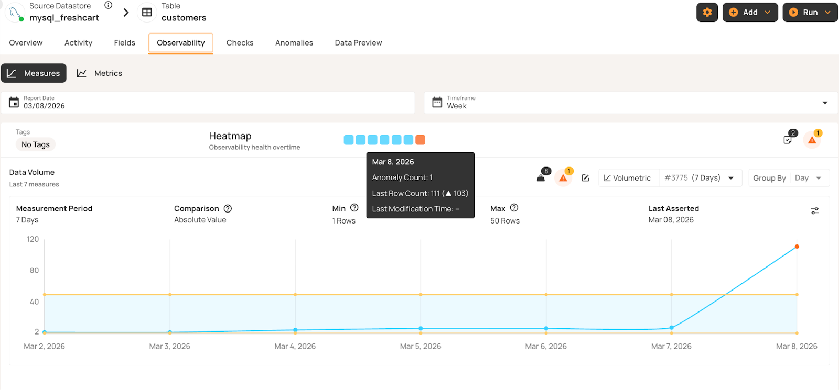Click the weight icon with badge 8
This screenshot has width=839, height=390.
pyautogui.click(x=541, y=177)
